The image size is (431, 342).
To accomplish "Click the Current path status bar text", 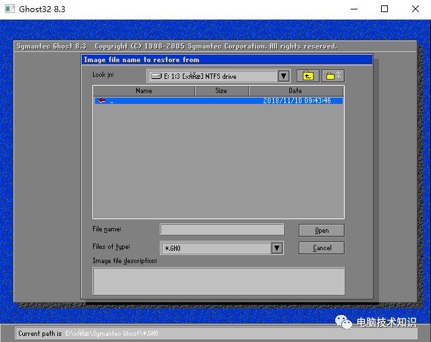I will point(88,333).
